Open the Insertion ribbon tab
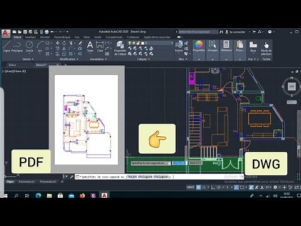This screenshot has height=226, width=301. 30,37
